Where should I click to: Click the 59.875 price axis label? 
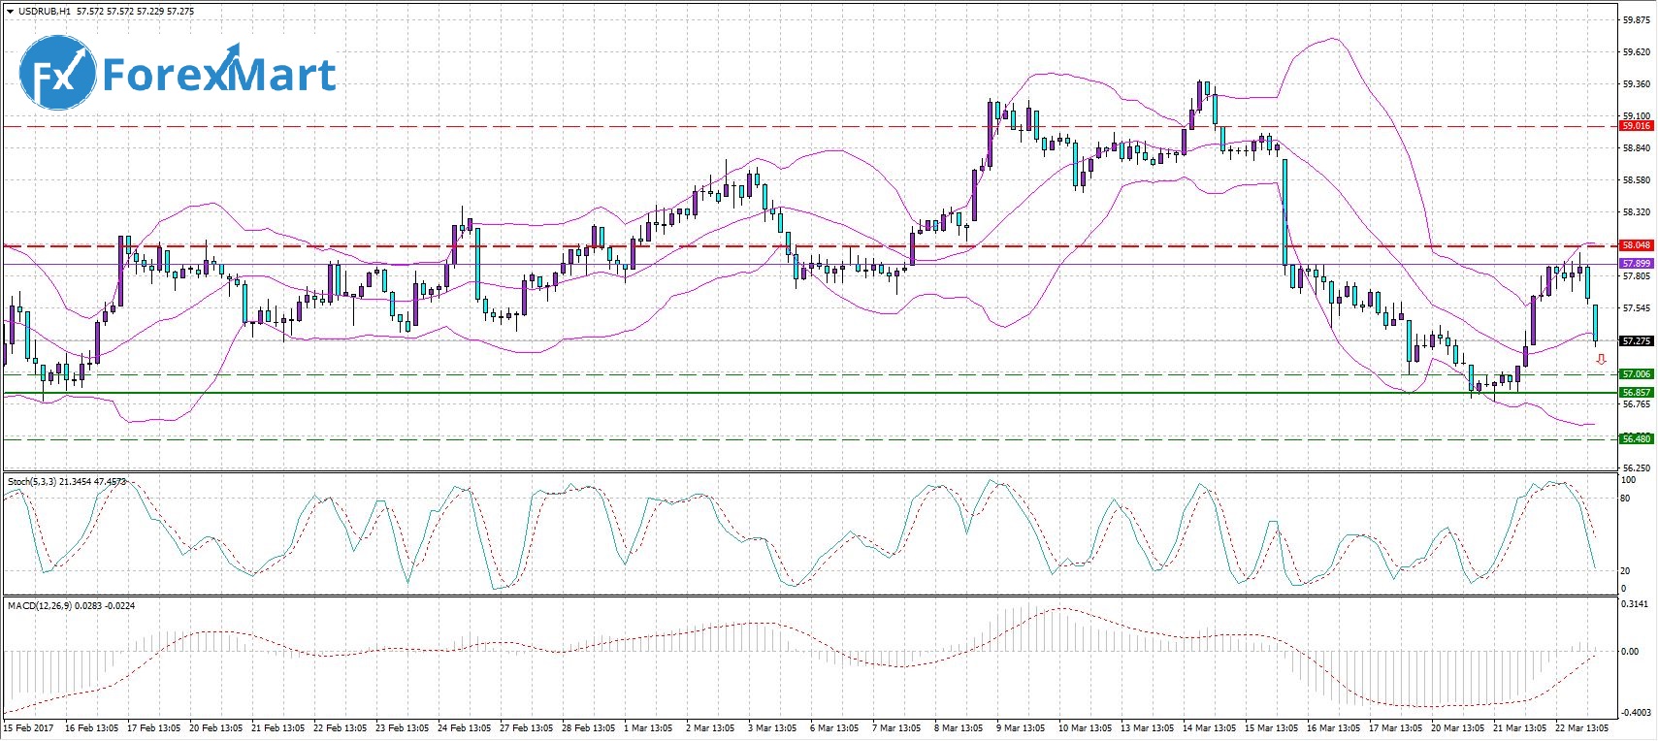pyautogui.click(x=1637, y=19)
